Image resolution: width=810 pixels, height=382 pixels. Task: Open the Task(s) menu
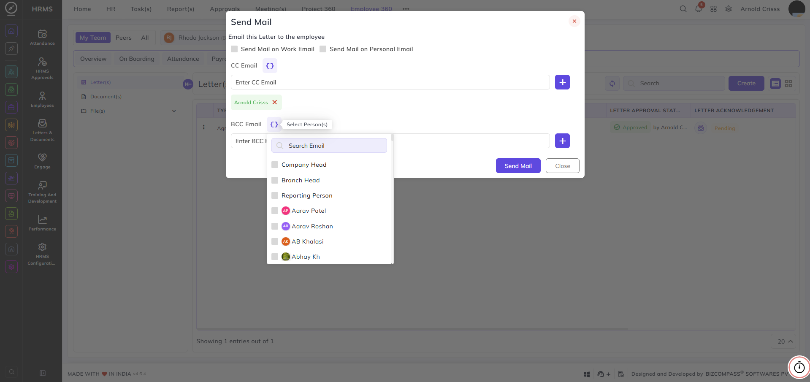tap(141, 9)
